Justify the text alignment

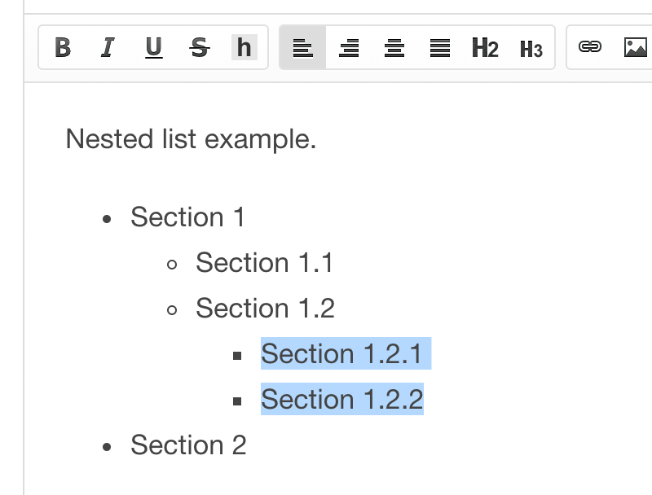[x=440, y=47]
